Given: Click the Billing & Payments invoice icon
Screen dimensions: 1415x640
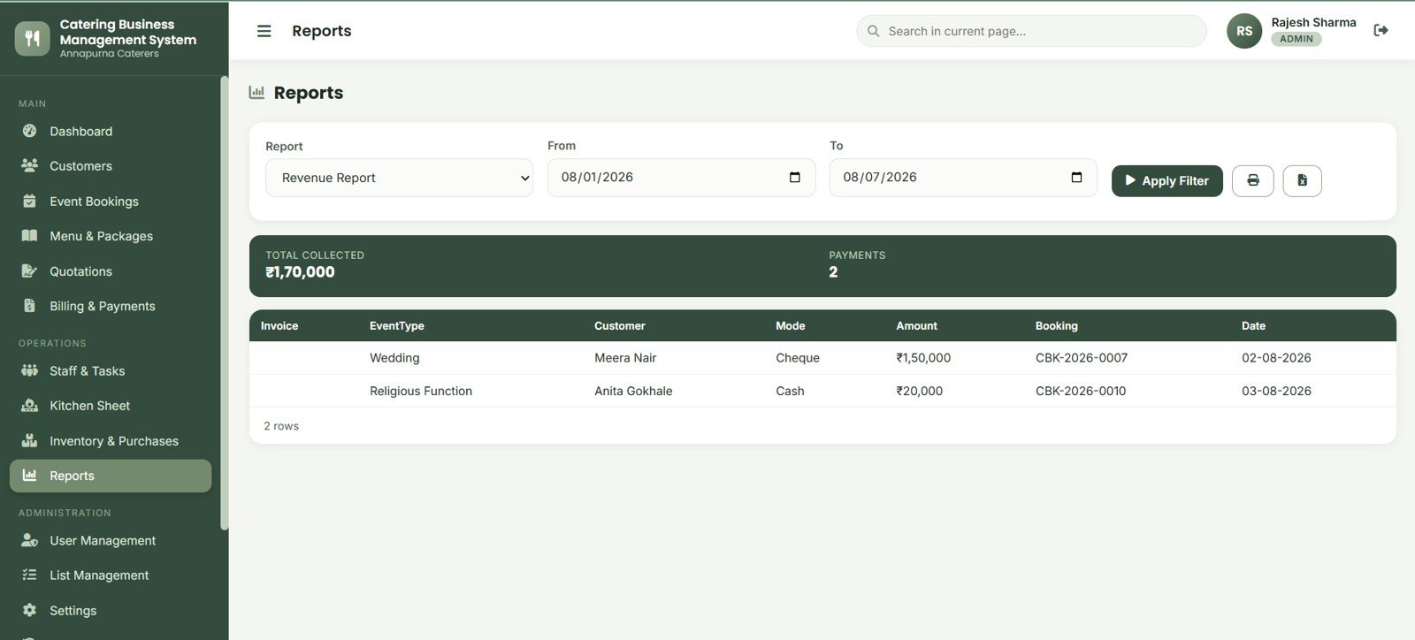Looking at the screenshot, I should [x=29, y=306].
